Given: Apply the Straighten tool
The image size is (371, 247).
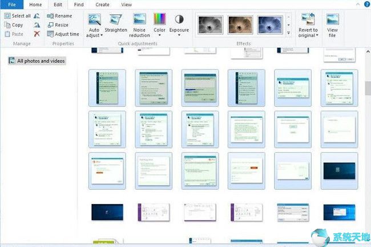Looking at the screenshot, I should (x=116, y=19).
